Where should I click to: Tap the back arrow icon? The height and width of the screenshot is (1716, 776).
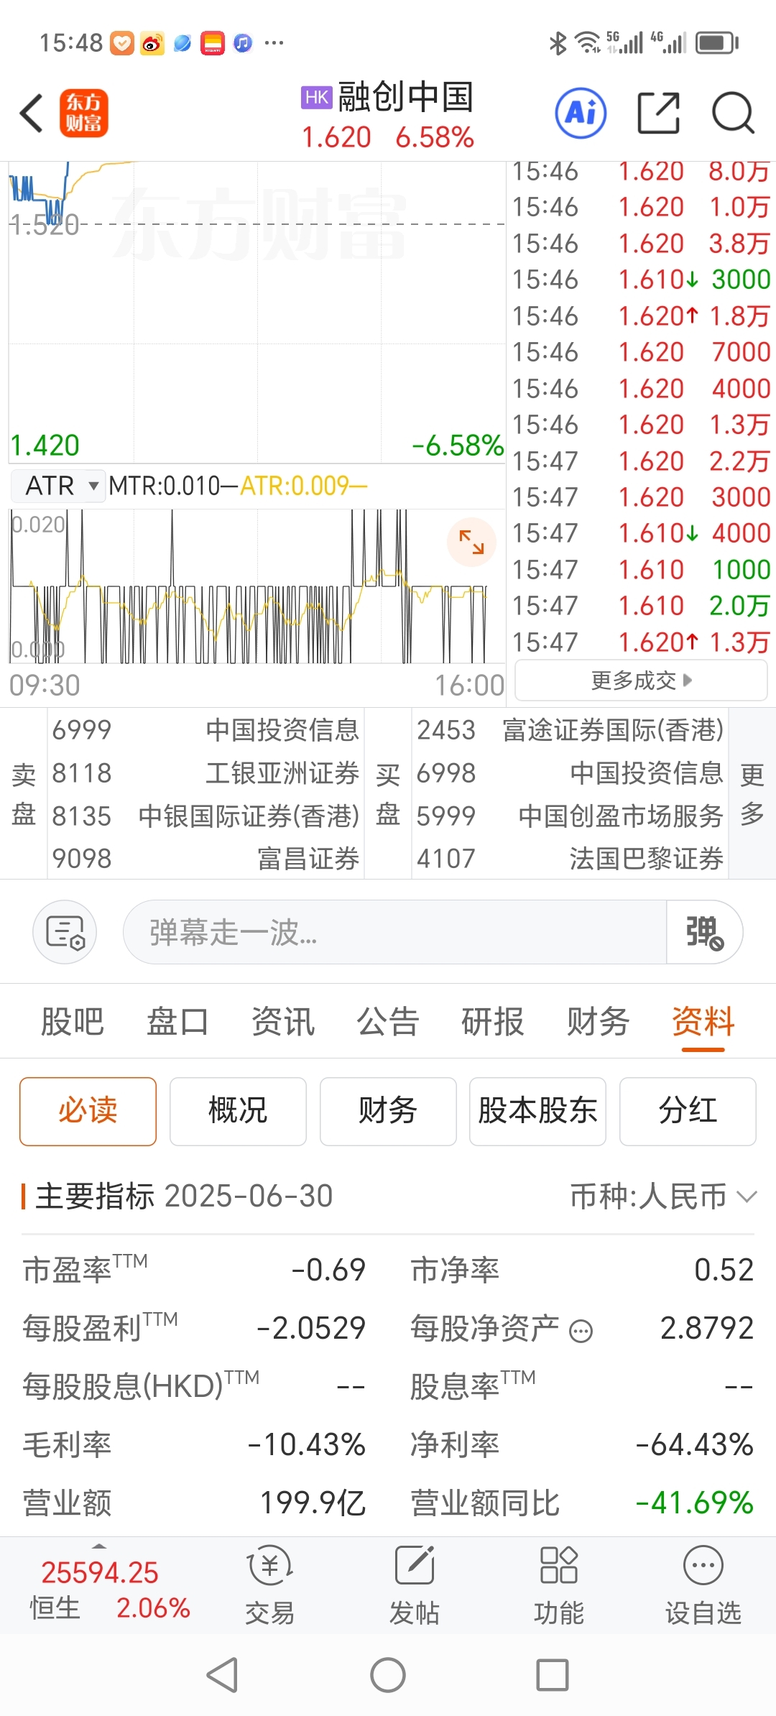(x=32, y=114)
